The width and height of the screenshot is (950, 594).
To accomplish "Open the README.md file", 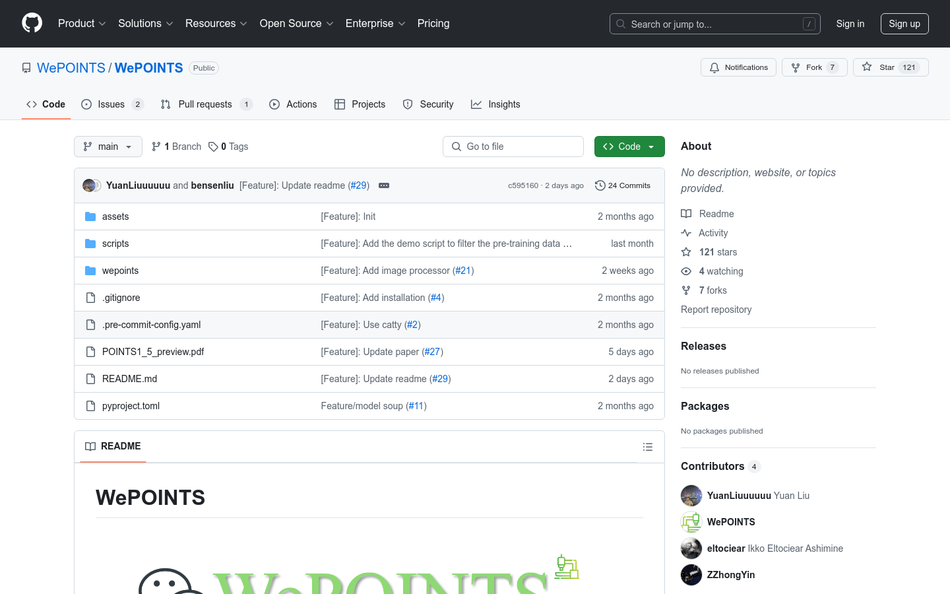I will pyautogui.click(x=129, y=379).
